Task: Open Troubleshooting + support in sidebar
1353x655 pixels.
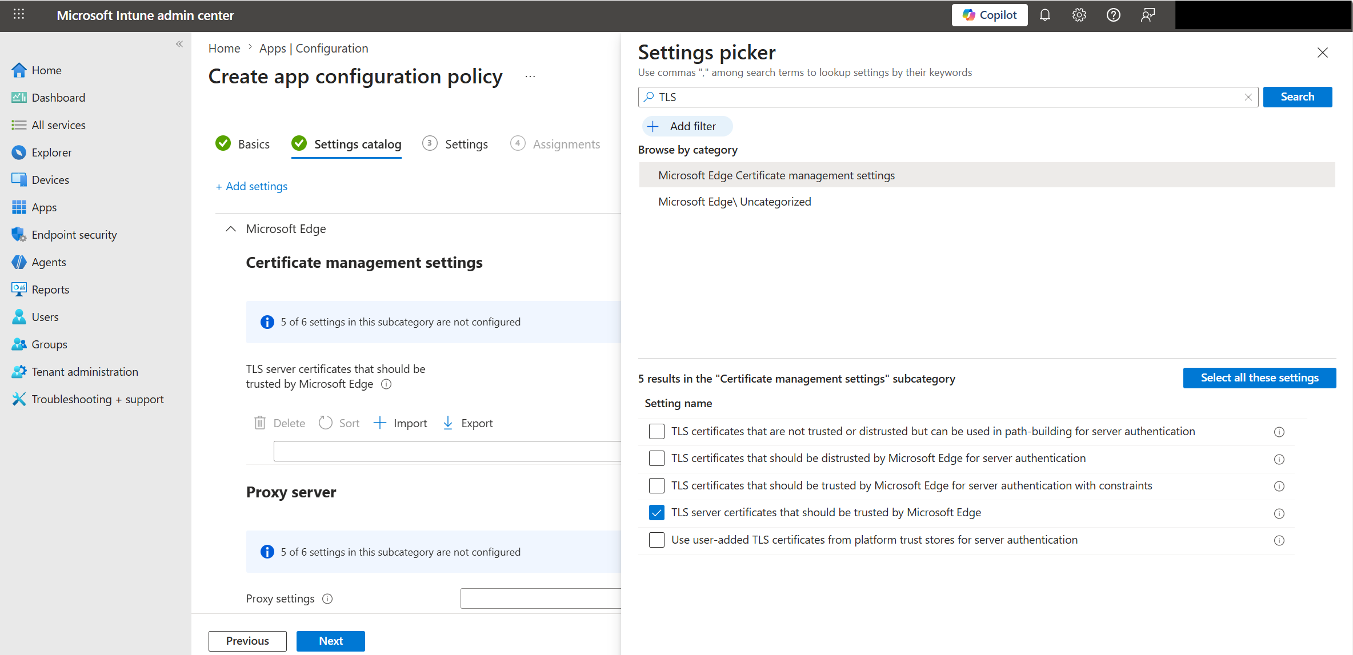Action: tap(98, 399)
